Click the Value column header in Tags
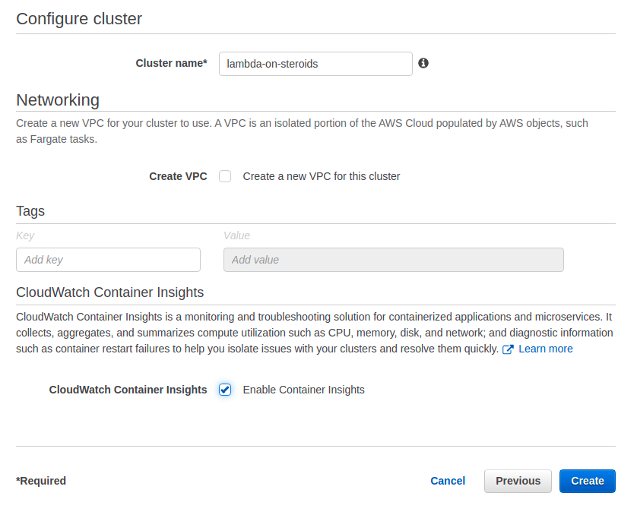The width and height of the screenshot is (637, 518). coord(236,235)
